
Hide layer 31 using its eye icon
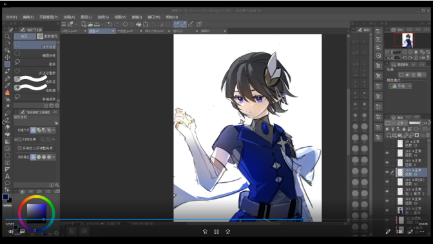[387, 153]
